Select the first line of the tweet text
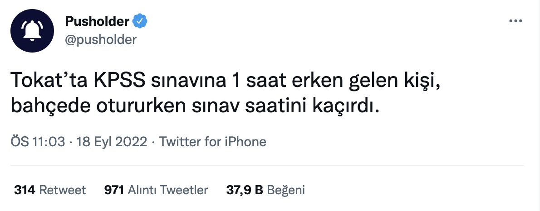Screen dimensions: 540x211 coord(226,81)
